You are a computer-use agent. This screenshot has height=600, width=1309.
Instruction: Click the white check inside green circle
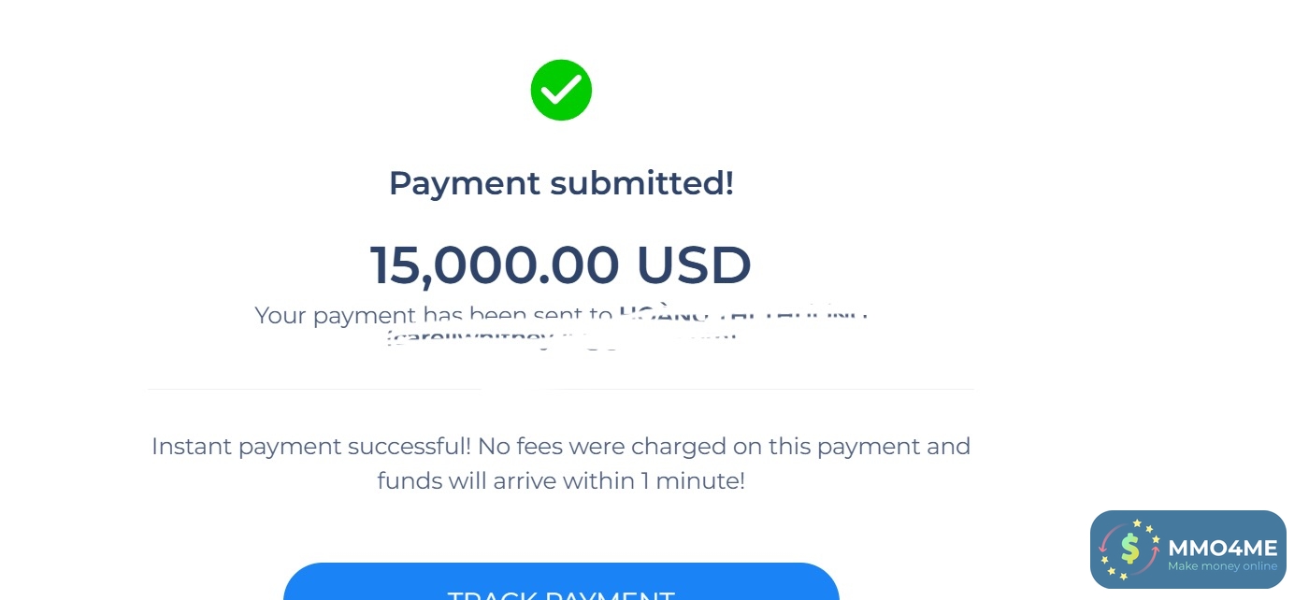pyautogui.click(x=561, y=91)
